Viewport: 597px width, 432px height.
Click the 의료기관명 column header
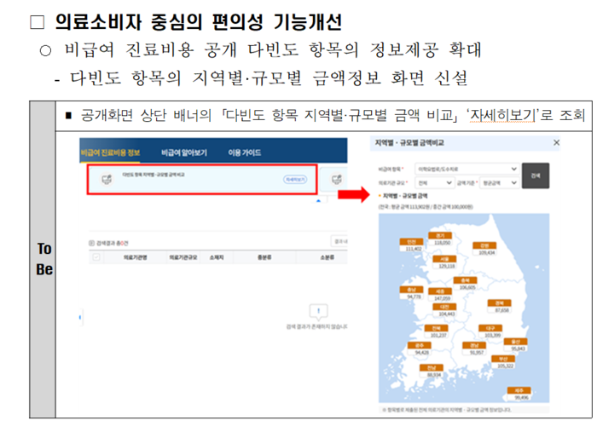click(x=135, y=257)
